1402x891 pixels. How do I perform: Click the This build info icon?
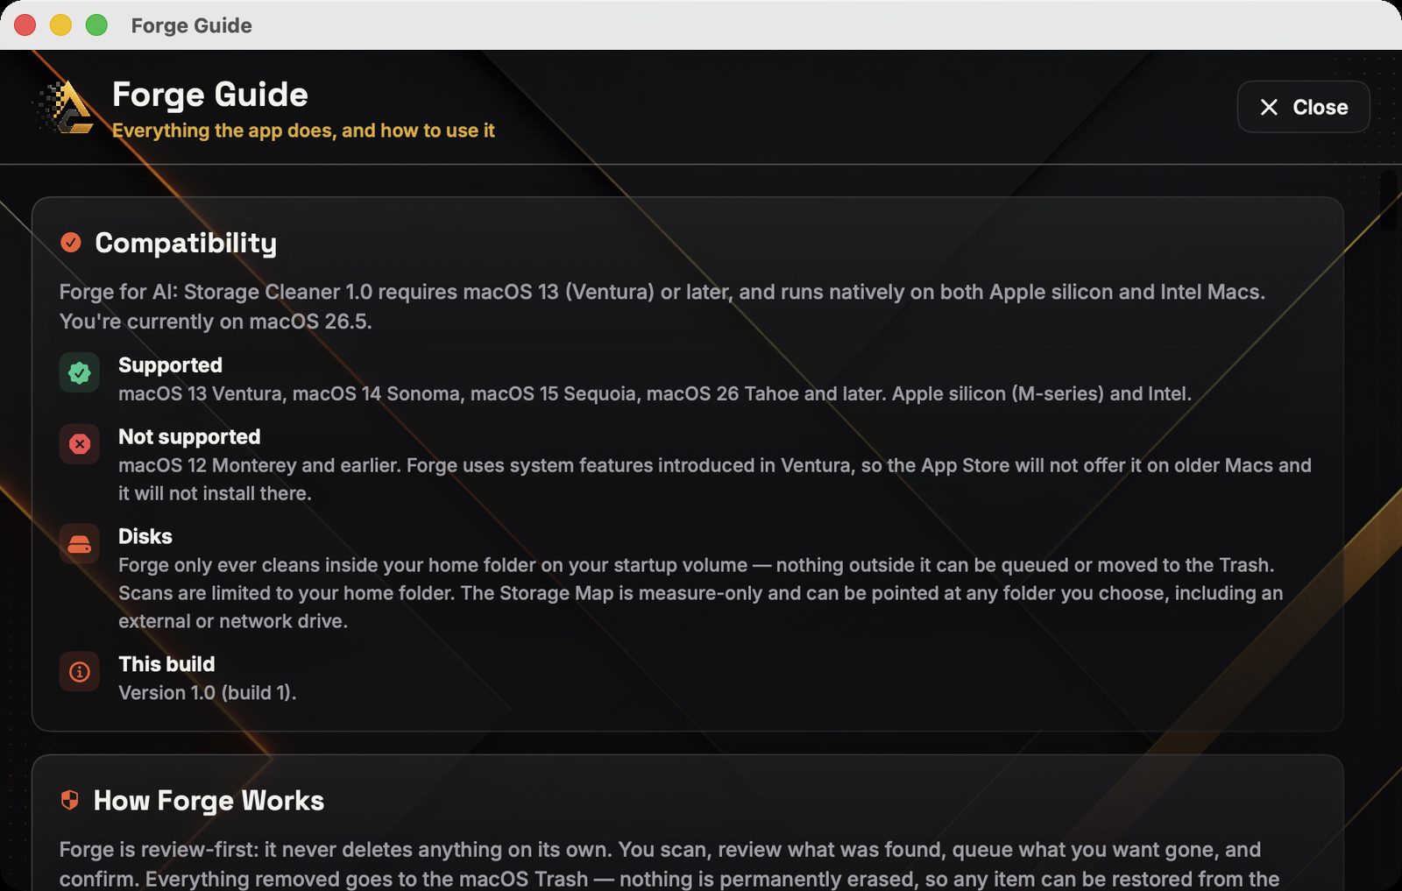tap(80, 672)
